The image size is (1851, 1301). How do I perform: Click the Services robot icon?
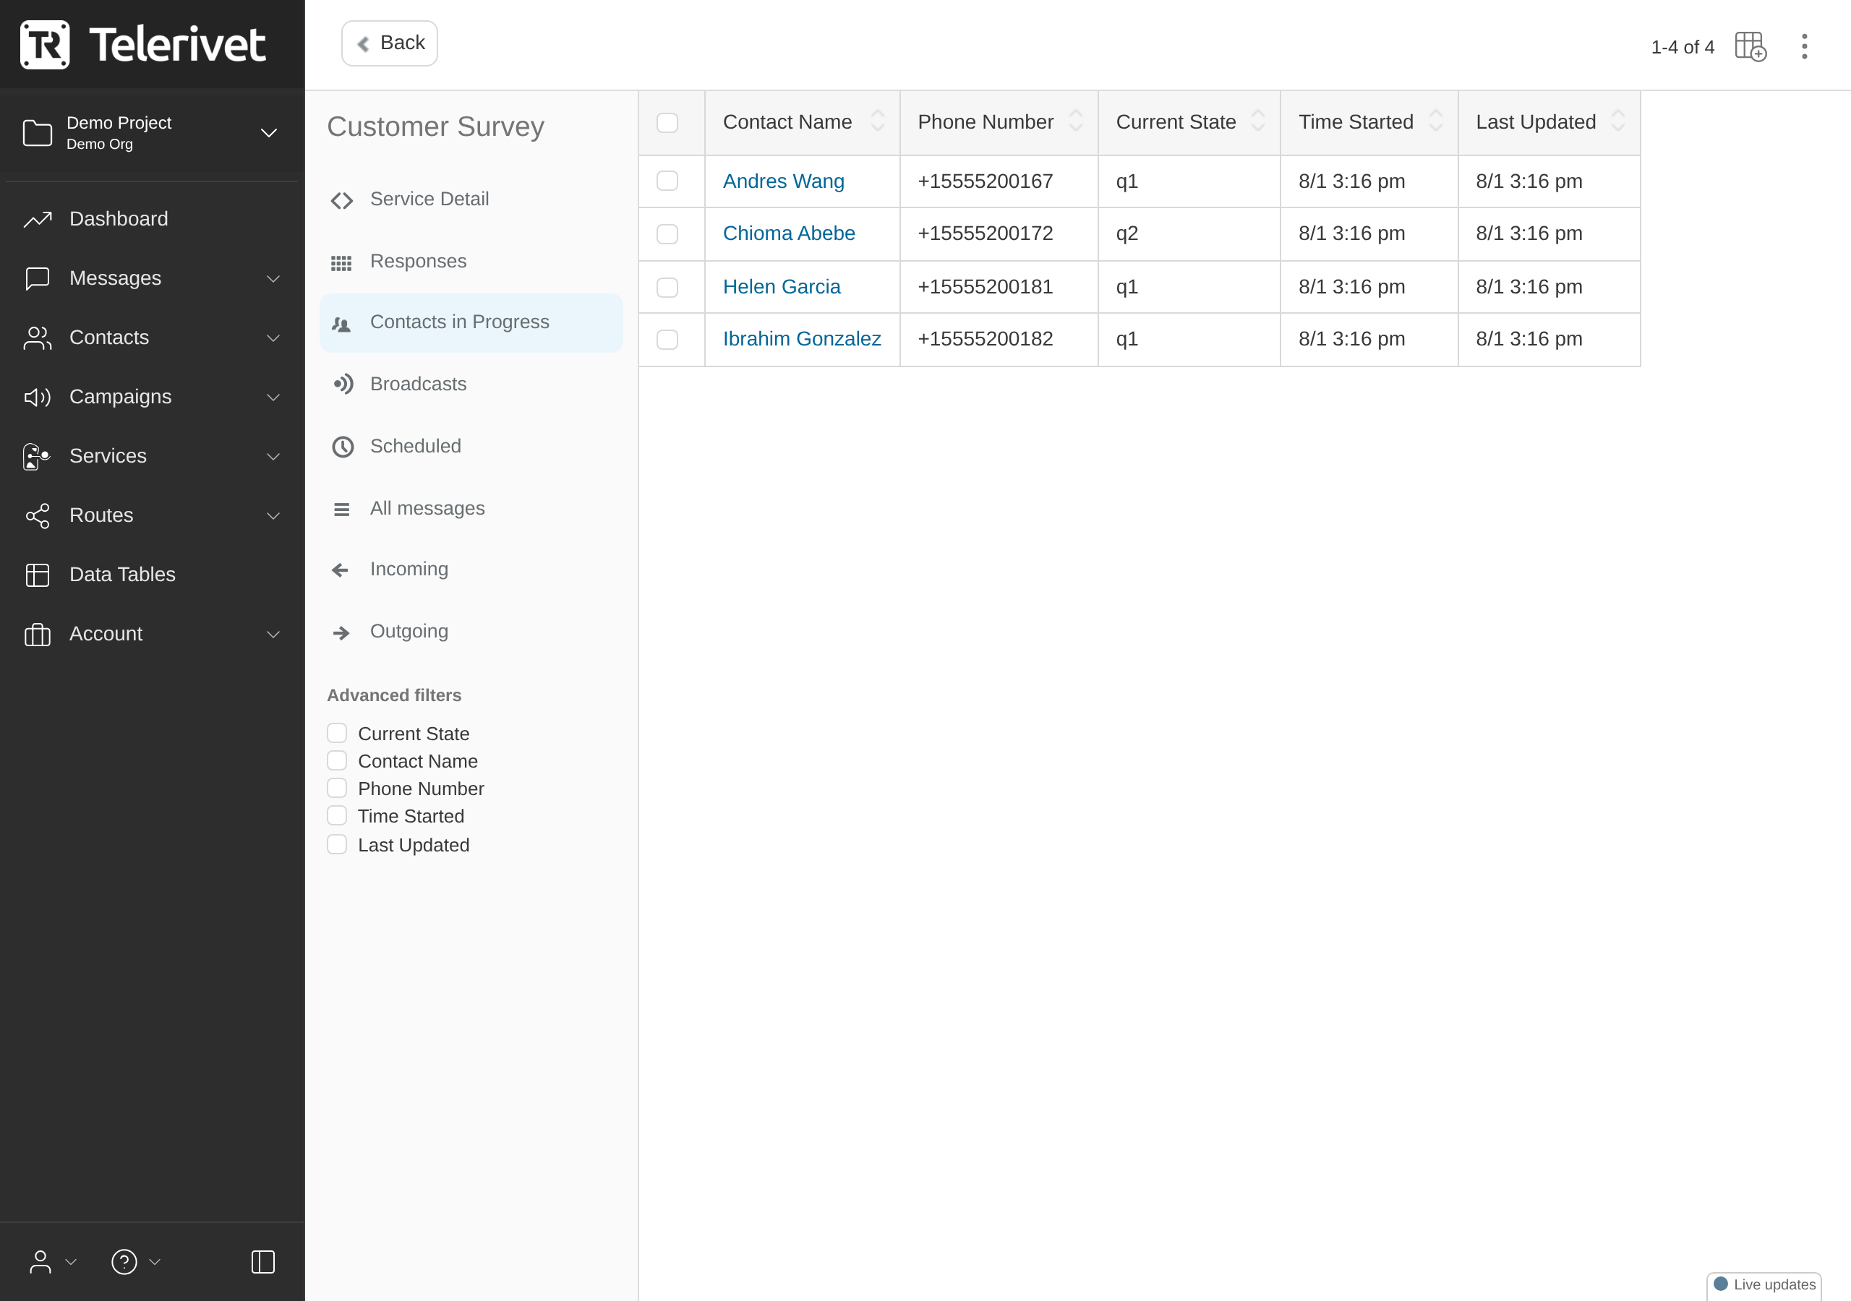(x=37, y=456)
